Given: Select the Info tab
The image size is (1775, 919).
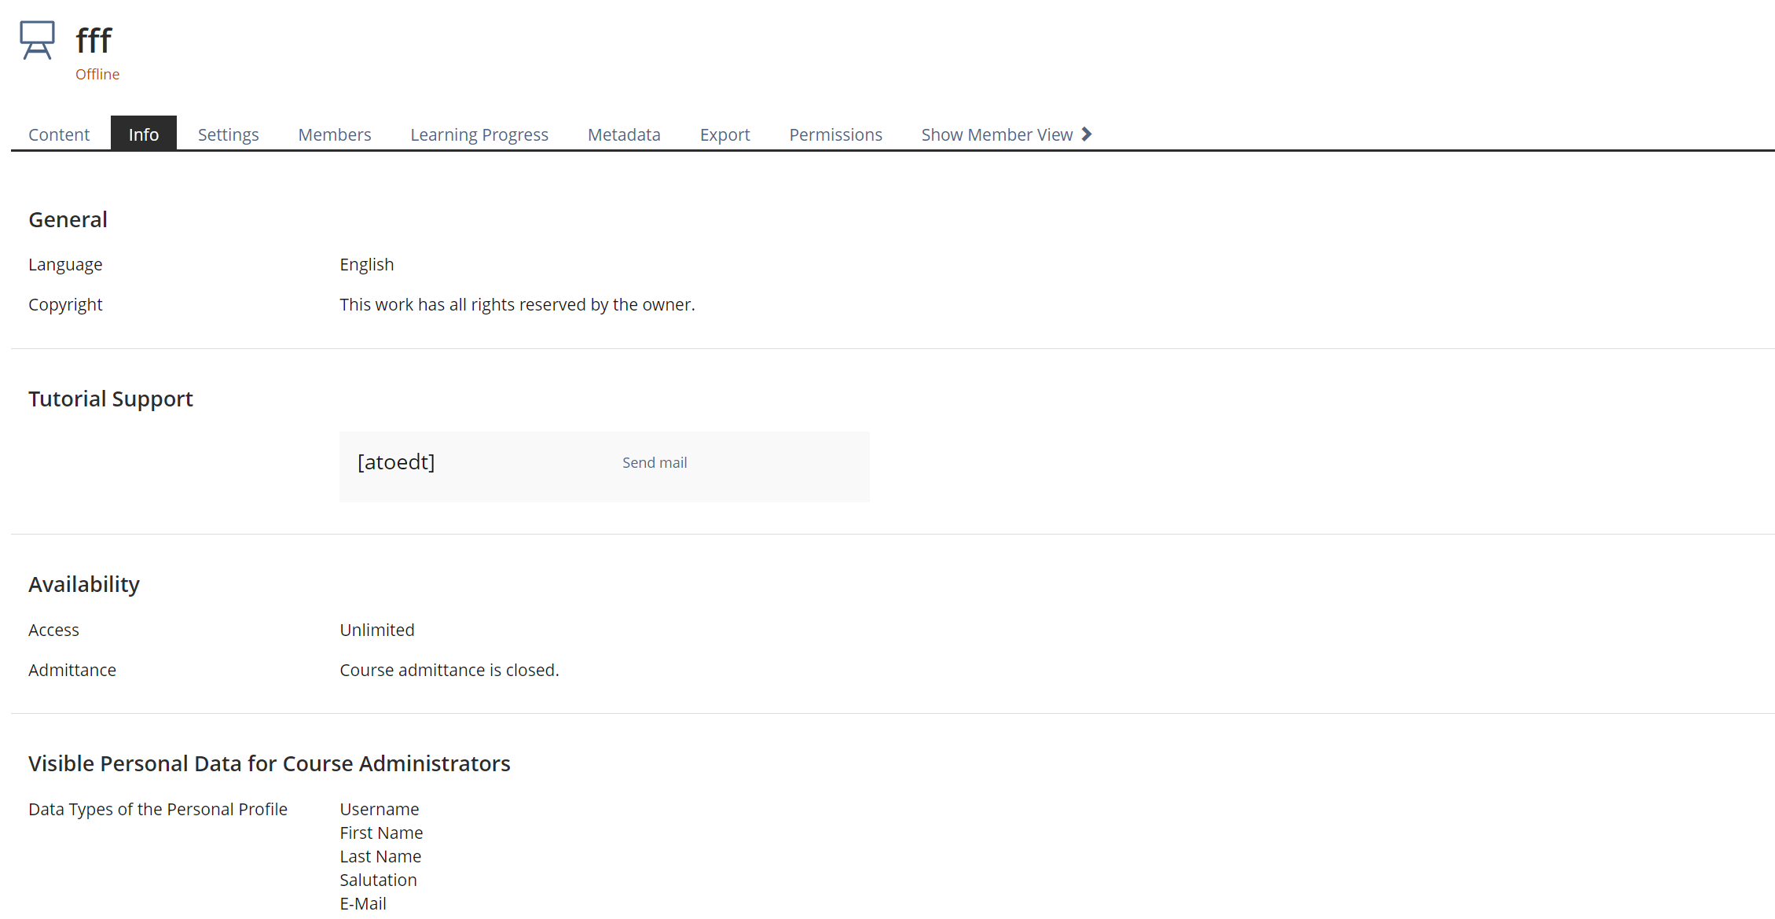Looking at the screenshot, I should [x=144, y=134].
